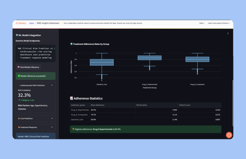The height and width of the screenshot is (159, 246).
Task: Click the Standard_Care x-axis label
Action: (x=102, y=84)
